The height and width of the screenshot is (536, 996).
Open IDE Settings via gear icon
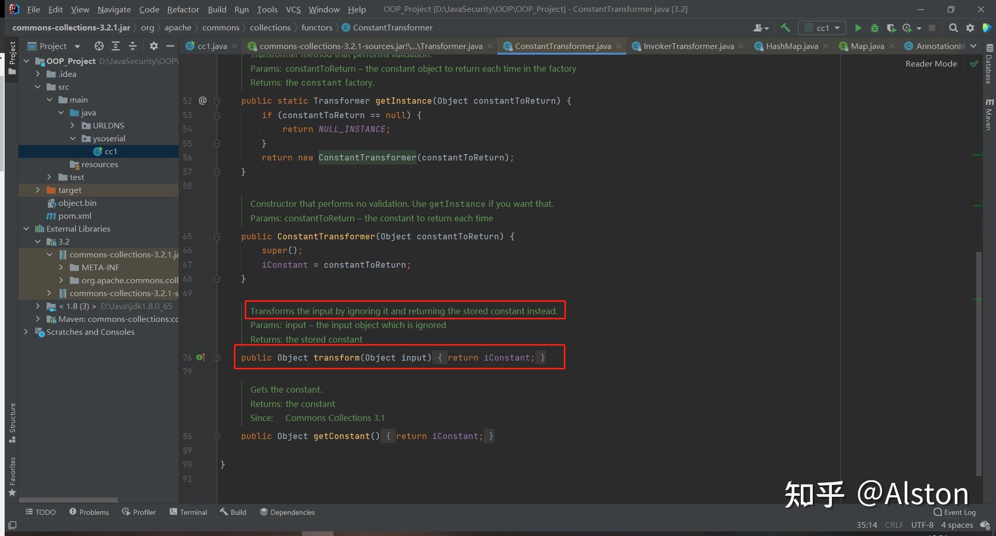(x=970, y=28)
